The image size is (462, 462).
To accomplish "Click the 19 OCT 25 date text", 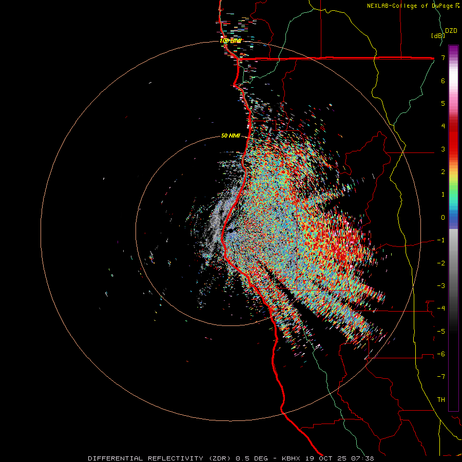I will tap(325, 458).
